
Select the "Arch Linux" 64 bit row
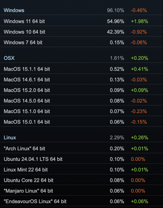tap(25, 149)
